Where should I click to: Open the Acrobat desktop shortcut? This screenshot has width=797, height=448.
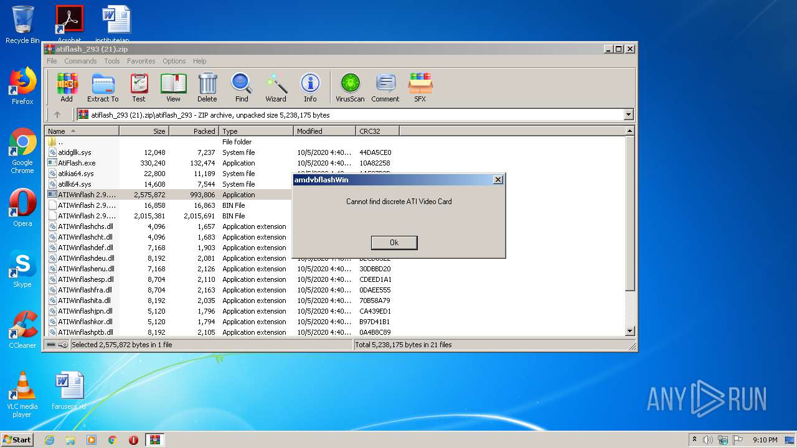[69, 25]
